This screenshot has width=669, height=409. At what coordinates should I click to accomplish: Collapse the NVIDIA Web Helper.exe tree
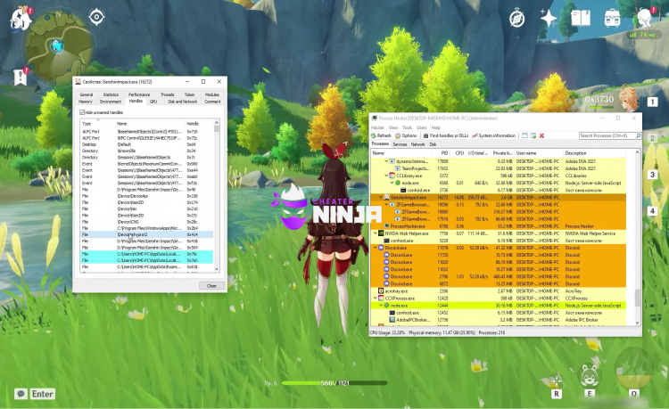(x=376, y=233)
